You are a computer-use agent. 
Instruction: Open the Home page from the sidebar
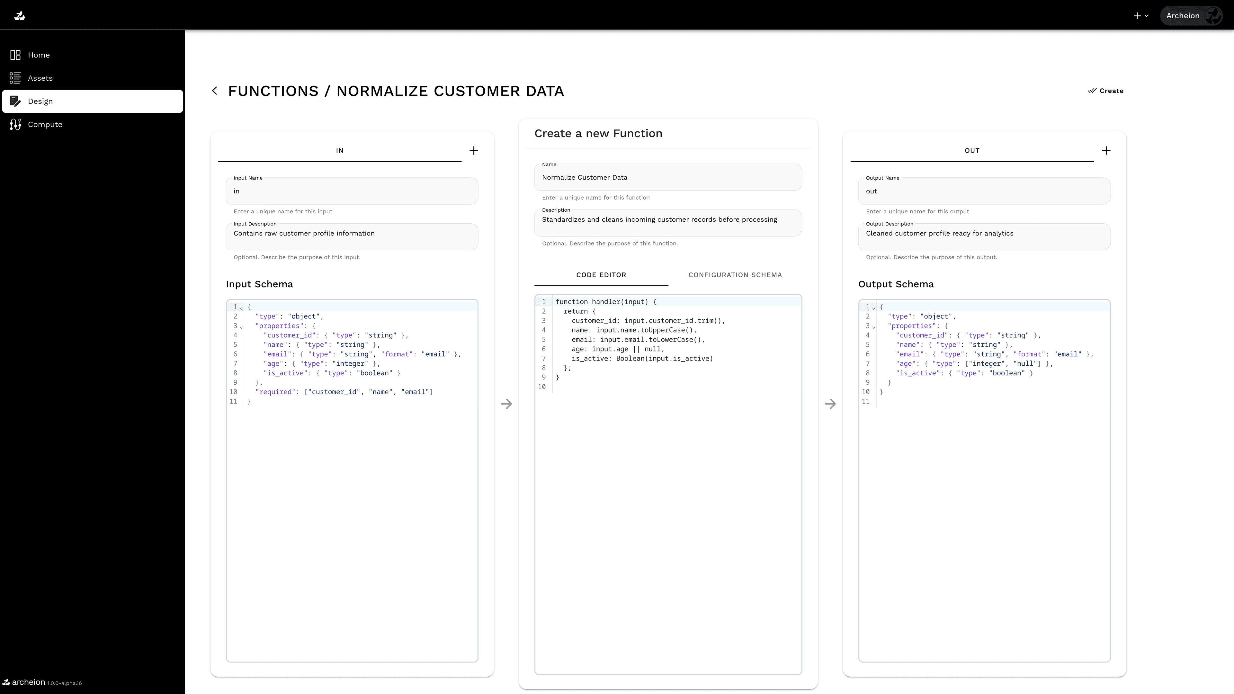tap(39, 55)
